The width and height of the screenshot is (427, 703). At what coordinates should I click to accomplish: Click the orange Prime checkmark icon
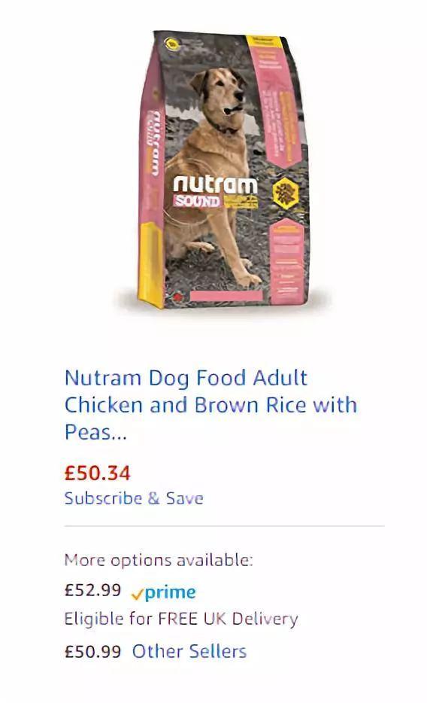tap(137, 594)
